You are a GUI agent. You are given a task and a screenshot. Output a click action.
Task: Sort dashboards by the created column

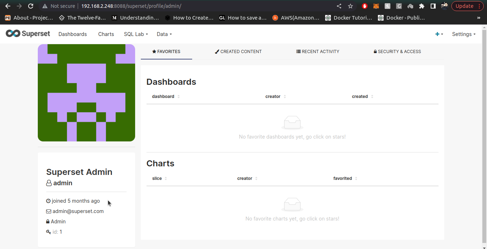[x=372, y=97]
